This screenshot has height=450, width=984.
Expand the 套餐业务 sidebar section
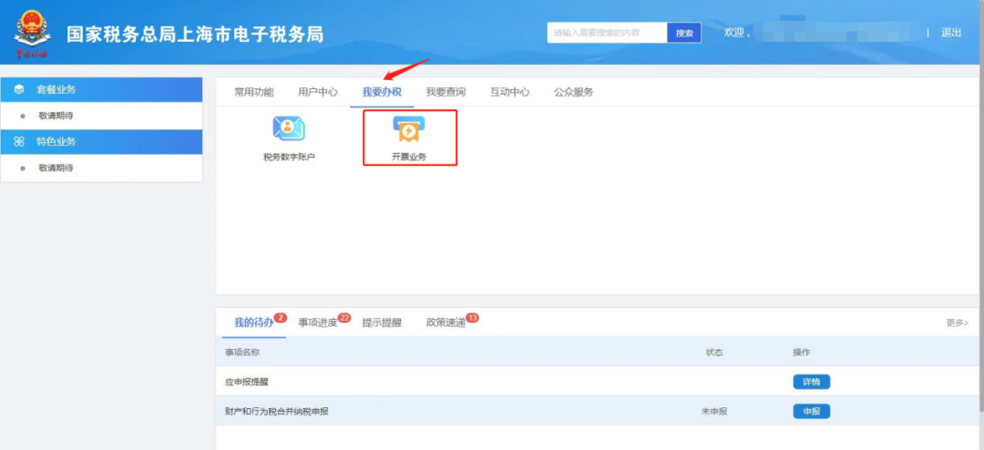point(102,90)
